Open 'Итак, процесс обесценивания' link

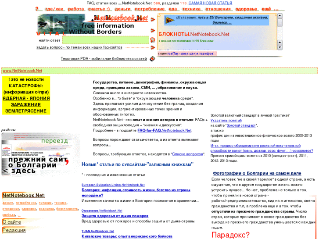262,148
